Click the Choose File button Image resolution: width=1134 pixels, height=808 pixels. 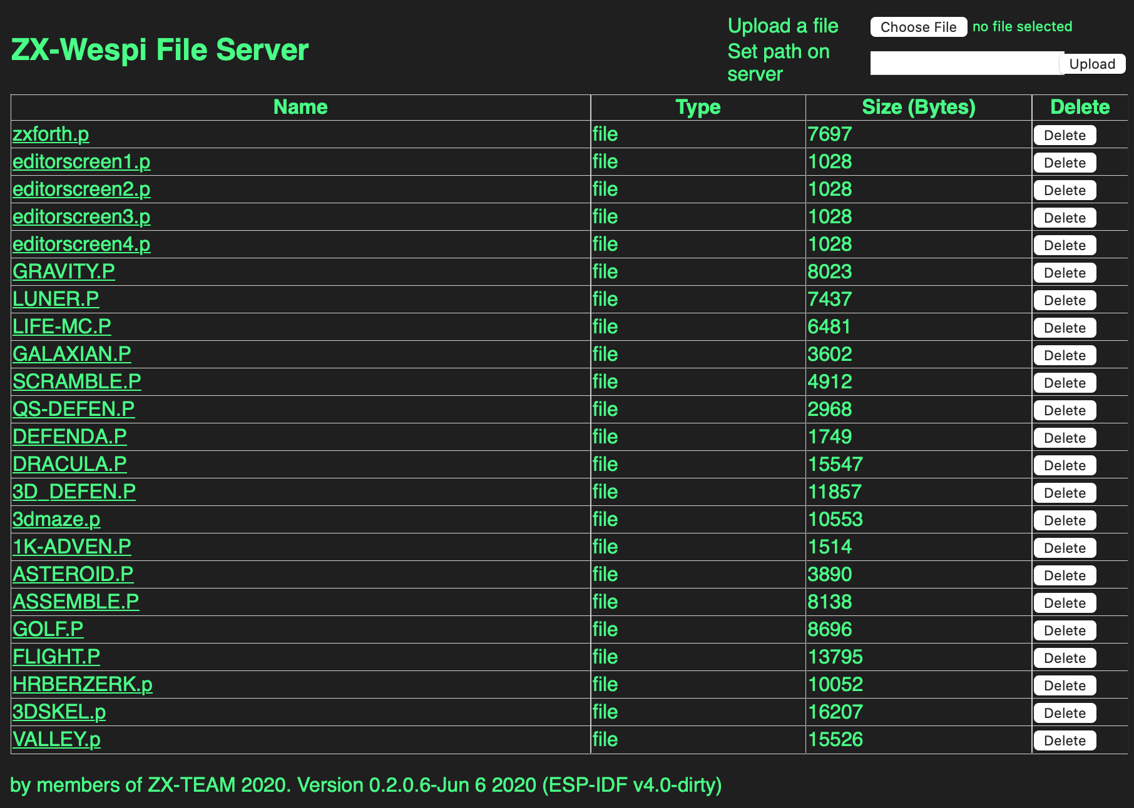[x=918, y=27]
